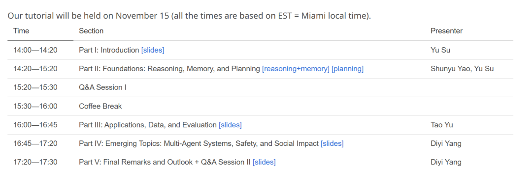The height and width of the screenshot is (194, 532).
Task: Open Part V Final Remarks slides link
Action: (264, 162)
